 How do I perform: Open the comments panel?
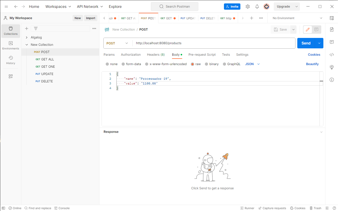tap(331, 42)
